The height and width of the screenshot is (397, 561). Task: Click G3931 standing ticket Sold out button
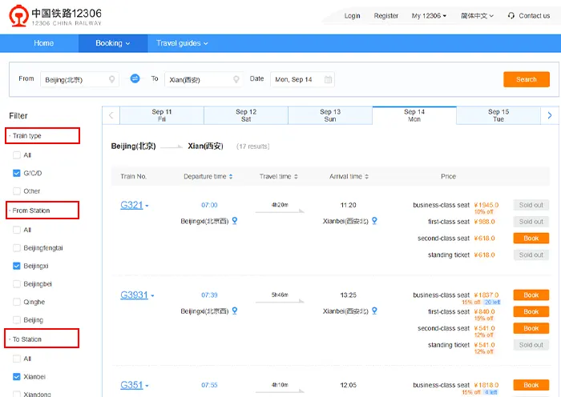click(531, 345)
